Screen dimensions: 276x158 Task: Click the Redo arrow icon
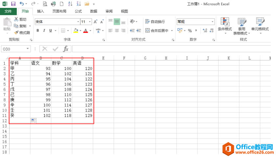[33, 4]
